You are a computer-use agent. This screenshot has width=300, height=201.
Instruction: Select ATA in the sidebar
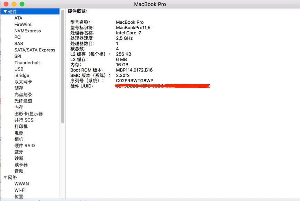point(18,18)
